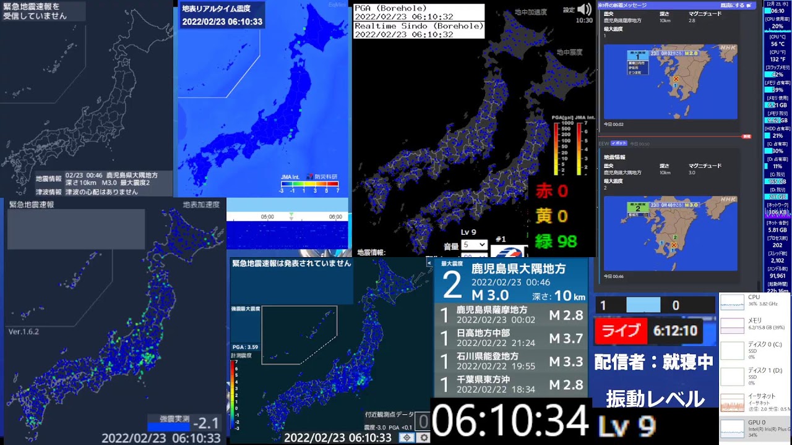The height and width of the screenshot is (445, 792).
Task: Click the red ライブ live indicator
Action: [x=621, y=331]
